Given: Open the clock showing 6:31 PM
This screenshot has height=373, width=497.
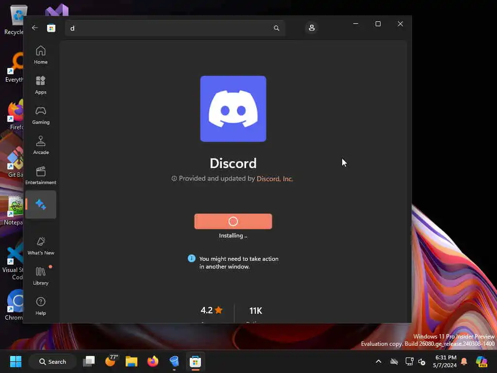Looking at the screenshot, I should coord(446,361).
